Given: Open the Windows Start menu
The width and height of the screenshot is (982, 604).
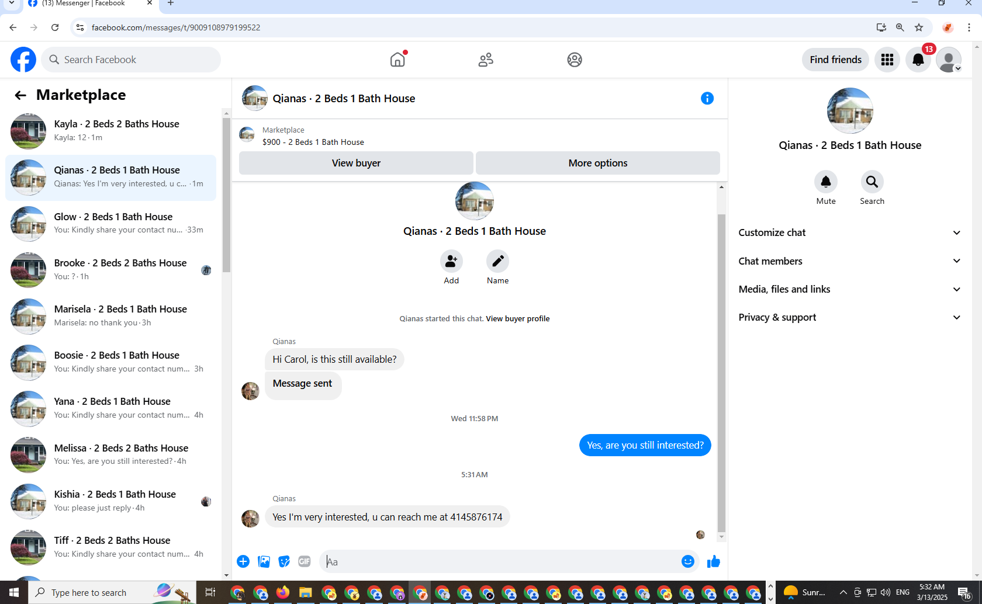Looking at the screenshot, I should (14, 592).
